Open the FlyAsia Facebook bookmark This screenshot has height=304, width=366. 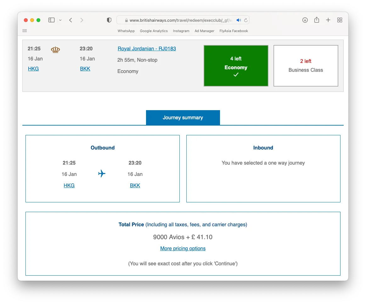234,31
